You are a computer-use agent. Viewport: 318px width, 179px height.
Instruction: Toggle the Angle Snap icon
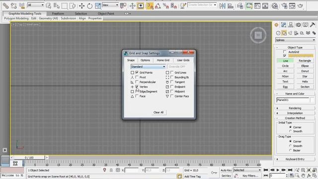point(158,6)
